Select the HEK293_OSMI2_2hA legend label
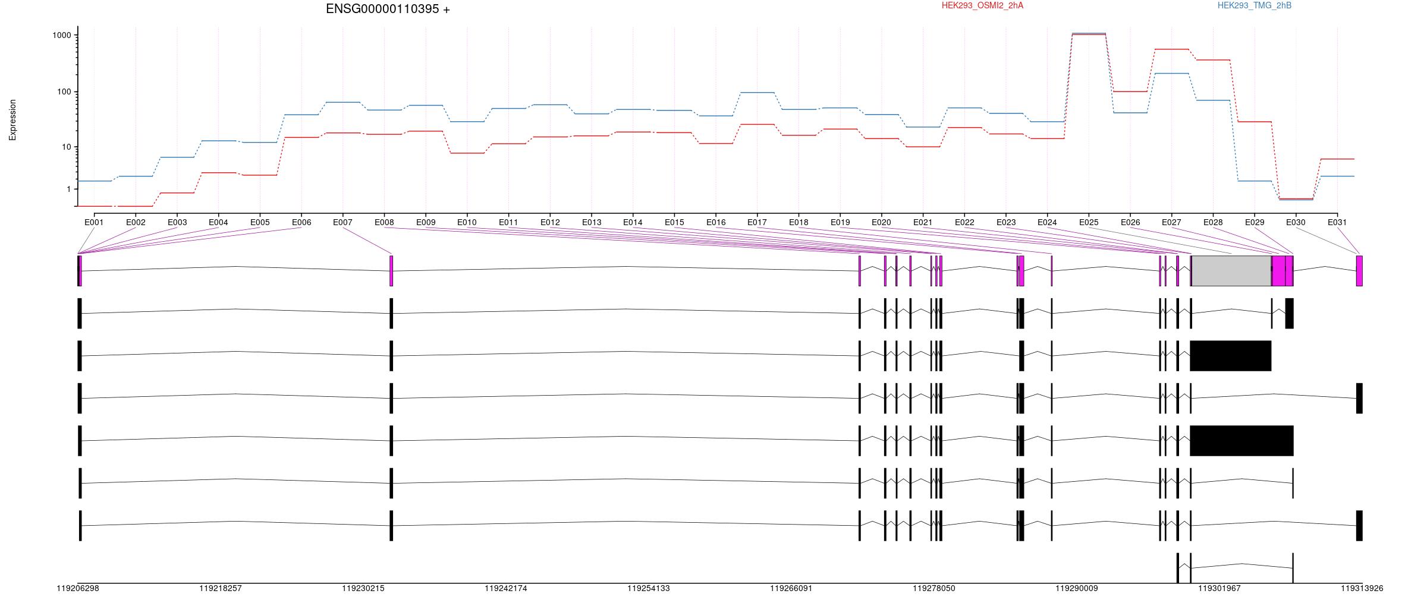Viewport: 1427px width, 600px height. tap(982, 6)
